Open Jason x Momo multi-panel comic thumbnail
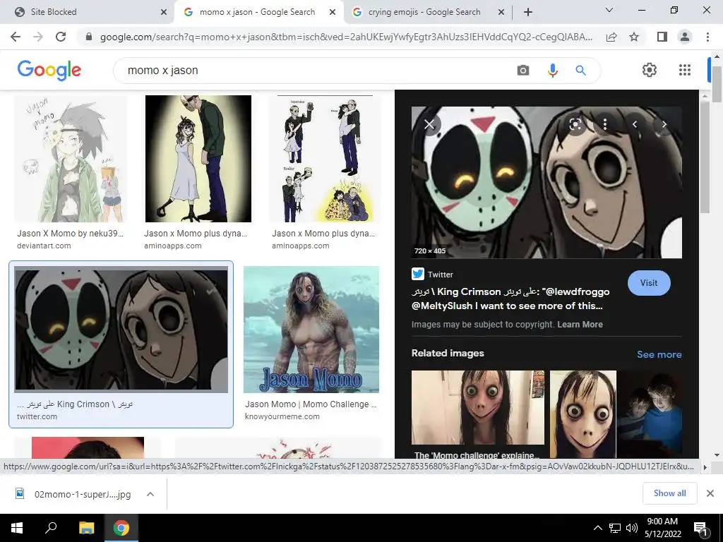The width and height of the screenshot is (723, 542). 325,159
